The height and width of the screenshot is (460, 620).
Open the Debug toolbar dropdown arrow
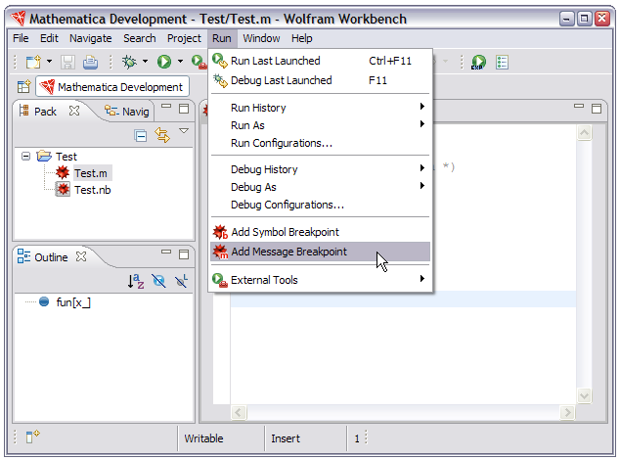tap(145, 62)
